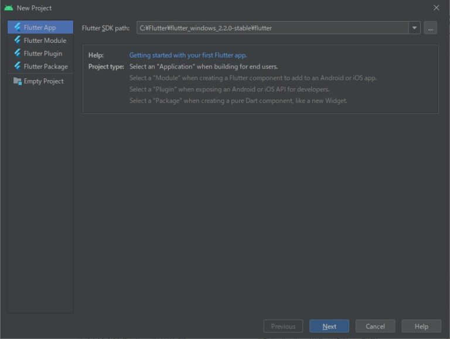Open the Help button at bottom

click(x=421, y=326)
